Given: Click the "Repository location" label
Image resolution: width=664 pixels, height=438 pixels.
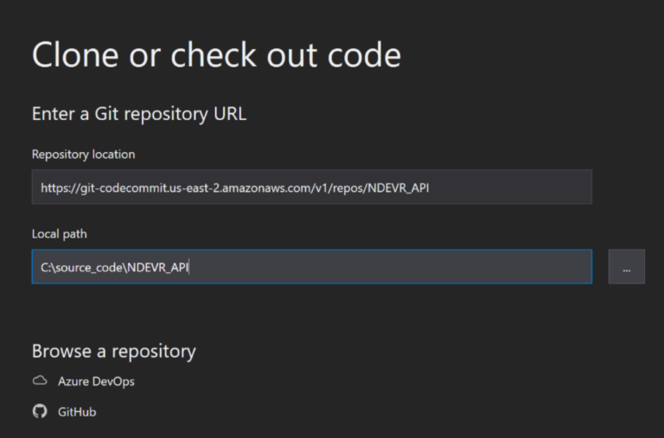Looking at the screenshot, I should coord(83,155).
